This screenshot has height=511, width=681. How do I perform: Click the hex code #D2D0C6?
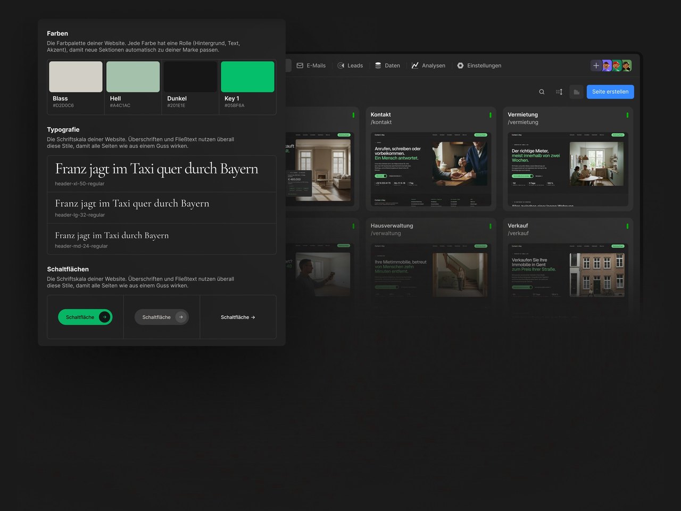pyautogui.click(x=63, y=105)
